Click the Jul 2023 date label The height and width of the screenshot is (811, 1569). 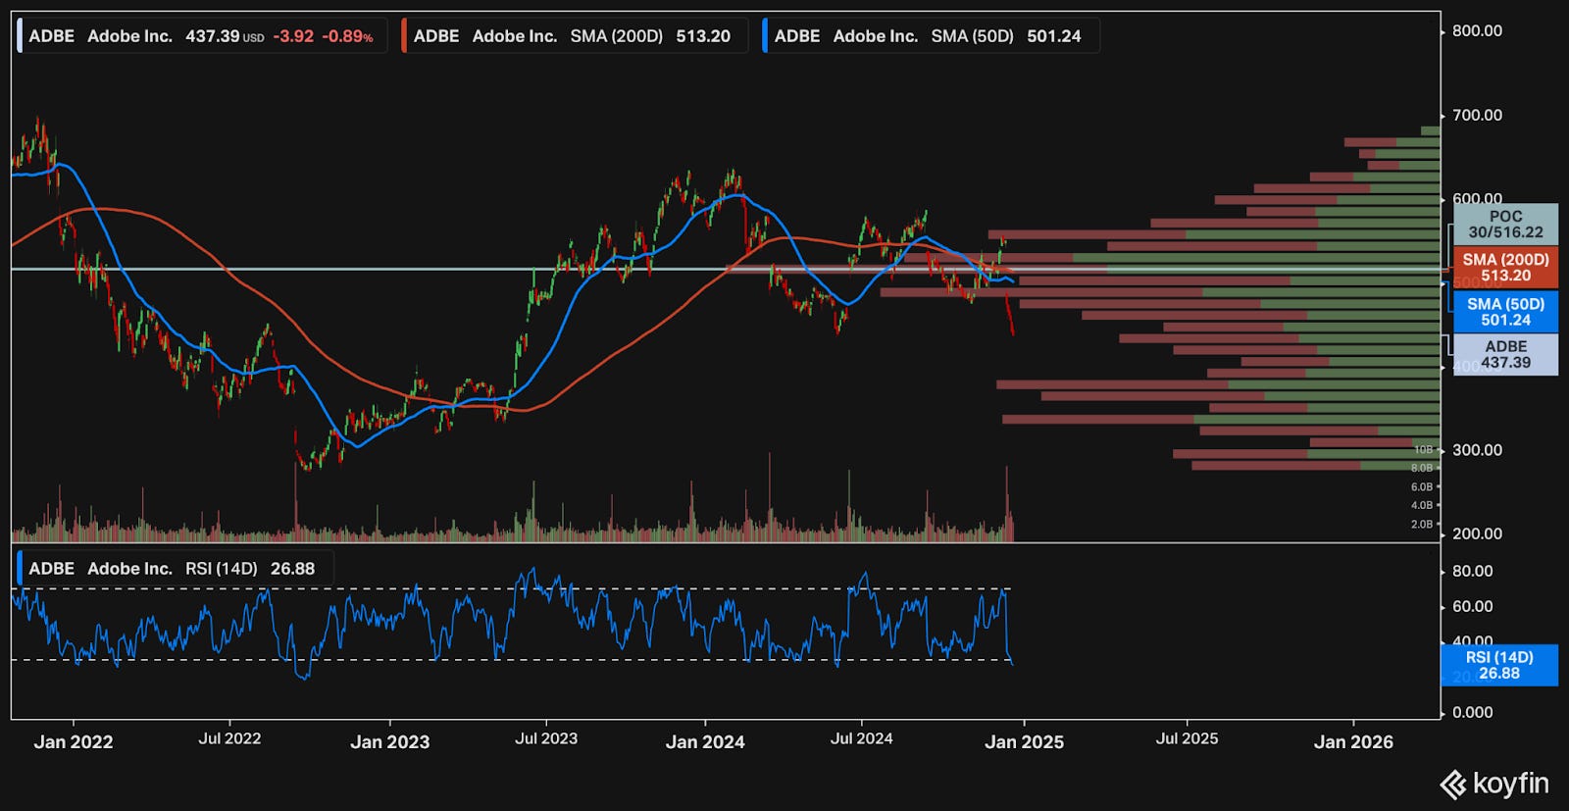tap(546, 738)
